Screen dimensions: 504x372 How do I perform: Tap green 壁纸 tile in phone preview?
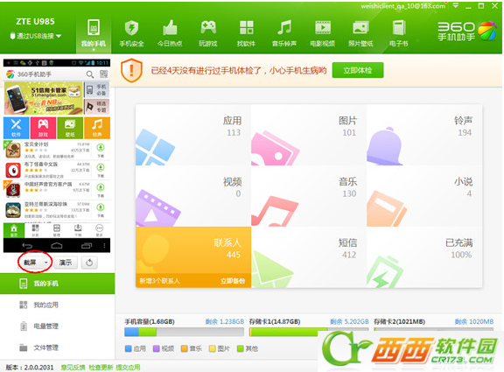pos(70,128)
